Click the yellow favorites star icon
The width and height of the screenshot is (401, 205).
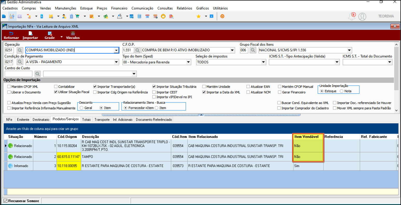pyautogui.click(x=199, y=16)
